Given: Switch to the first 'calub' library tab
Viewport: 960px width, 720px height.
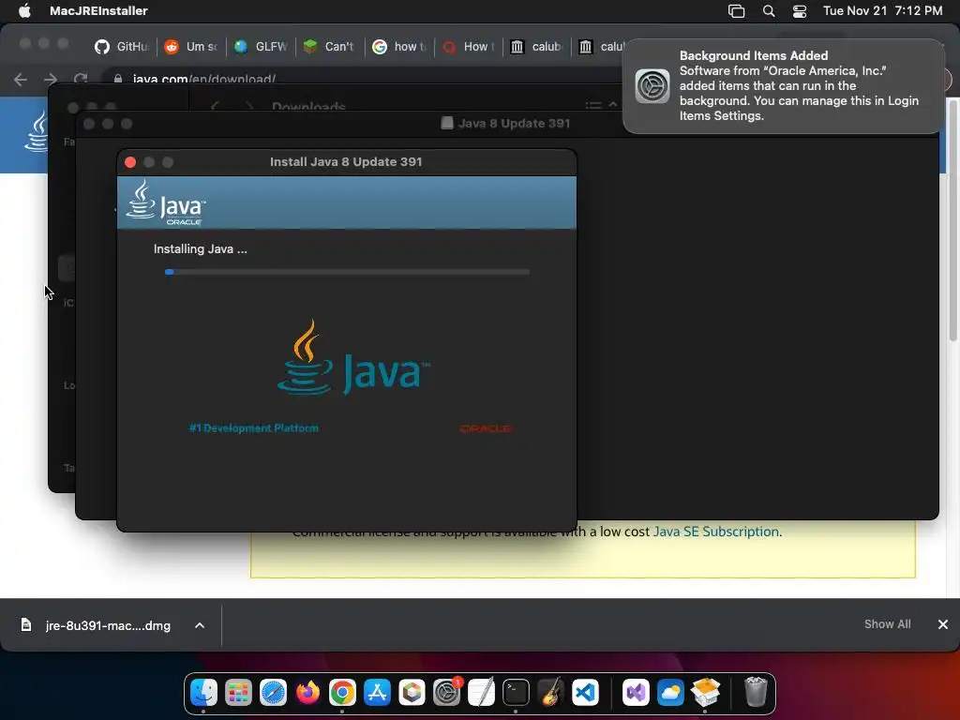Looking at the screenshot, I should (x=536, y=47).
